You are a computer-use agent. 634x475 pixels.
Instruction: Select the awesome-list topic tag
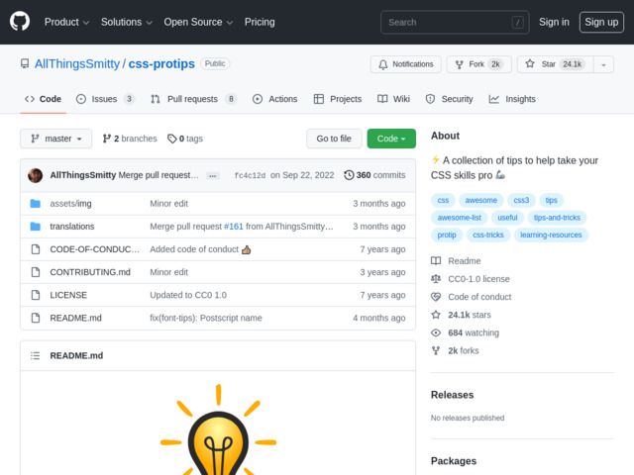(x=460, y=218)
